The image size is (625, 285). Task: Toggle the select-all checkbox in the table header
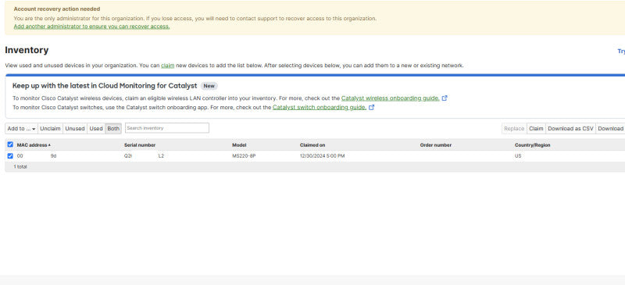10,144
